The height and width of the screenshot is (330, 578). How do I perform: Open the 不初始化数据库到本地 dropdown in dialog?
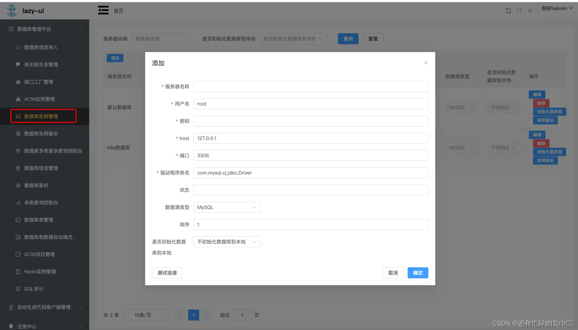coord(227,242)
